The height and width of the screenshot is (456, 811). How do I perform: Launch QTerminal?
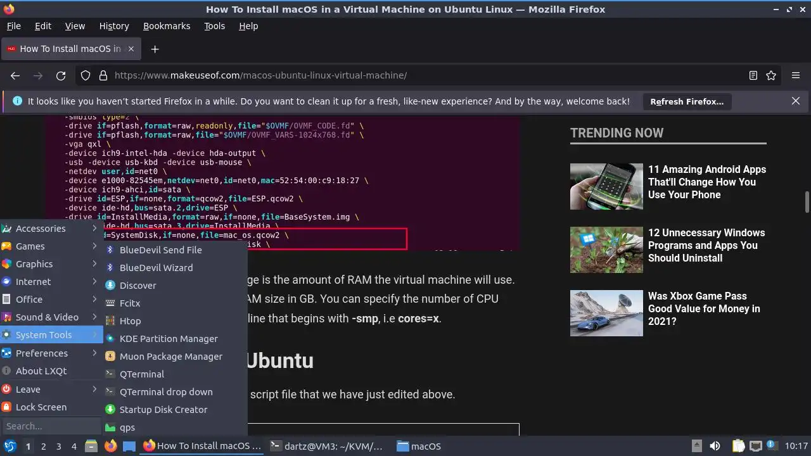pyautogui.click(x=176, y=374)
